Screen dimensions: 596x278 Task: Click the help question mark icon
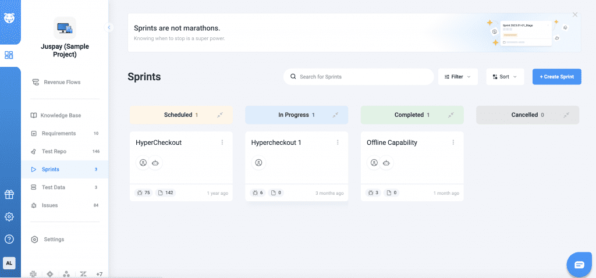(9, 239)
